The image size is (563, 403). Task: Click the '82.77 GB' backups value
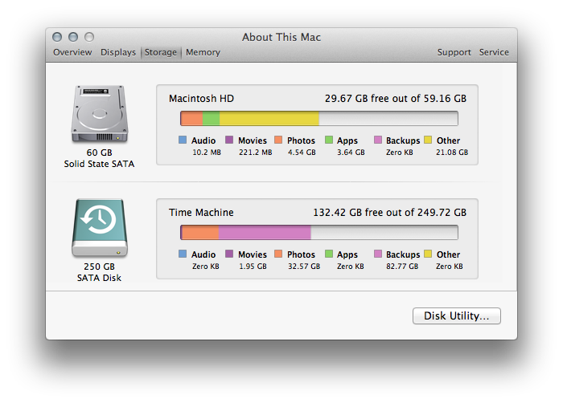click(402, 267)
